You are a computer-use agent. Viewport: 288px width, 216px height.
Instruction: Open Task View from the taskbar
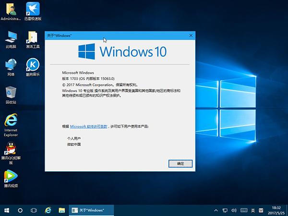pyautogui.click(x=34, y=210)
